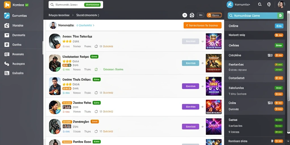Screen dimensions: 290x145
Task: Click the three-star rating of Amooe Tôre Rotorôge
Action: tap(67, 41)
